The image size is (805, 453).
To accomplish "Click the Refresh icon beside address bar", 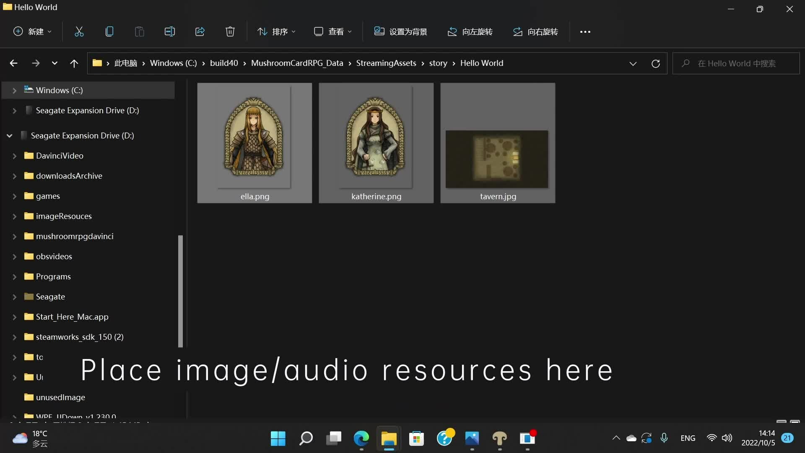I will [x=655, y=63].
